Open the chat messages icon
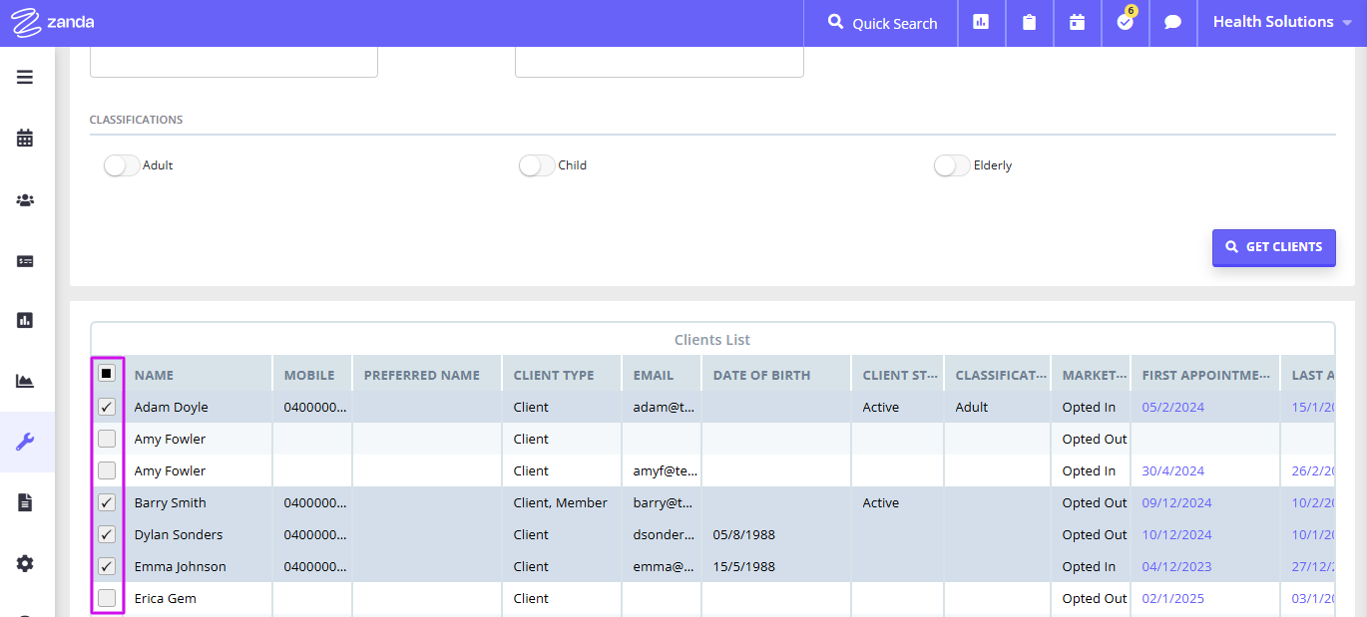 click(x=1172, y=23)
